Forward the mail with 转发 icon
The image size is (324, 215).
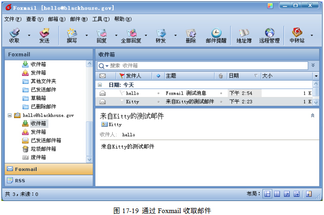pos(161,35)
